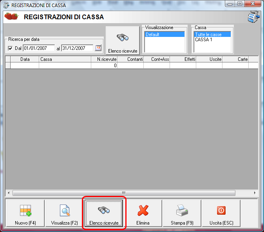The image size is (264, 232).
Task: Click the Carte column header
Action: tap(235, 59)
